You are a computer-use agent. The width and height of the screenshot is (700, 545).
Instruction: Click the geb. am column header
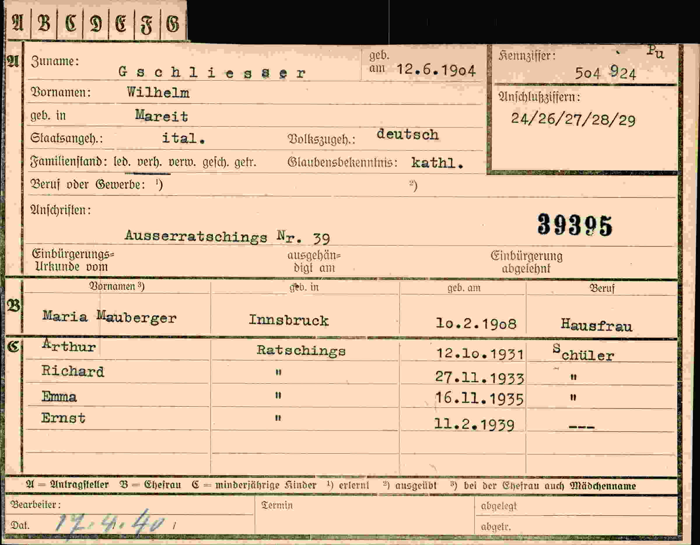click(x=464, y=288)
